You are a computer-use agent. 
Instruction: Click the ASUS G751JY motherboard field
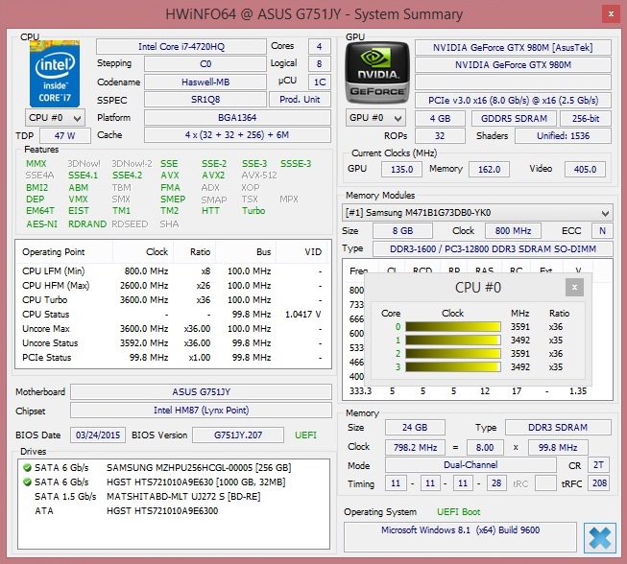point(201,392)
